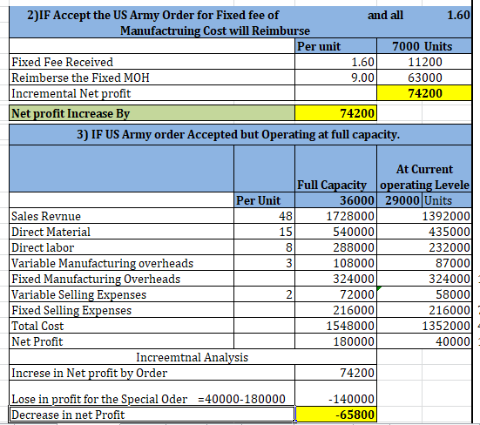Click the 'Reimberse the Fixed MOH' row label
Screen dimensions: 480x425
pos(152,78)
